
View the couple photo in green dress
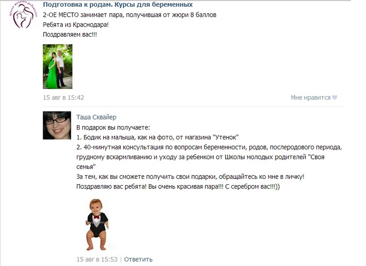(58, 67)
